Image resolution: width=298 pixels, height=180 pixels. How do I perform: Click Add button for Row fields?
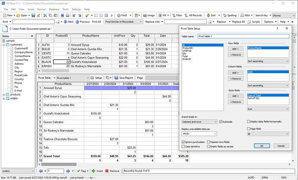[x=235, y=49]
